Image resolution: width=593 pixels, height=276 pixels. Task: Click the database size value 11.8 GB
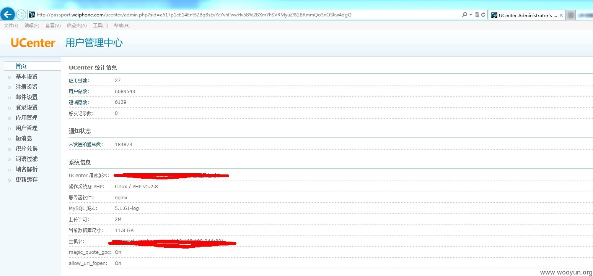(x=124, y=230)
